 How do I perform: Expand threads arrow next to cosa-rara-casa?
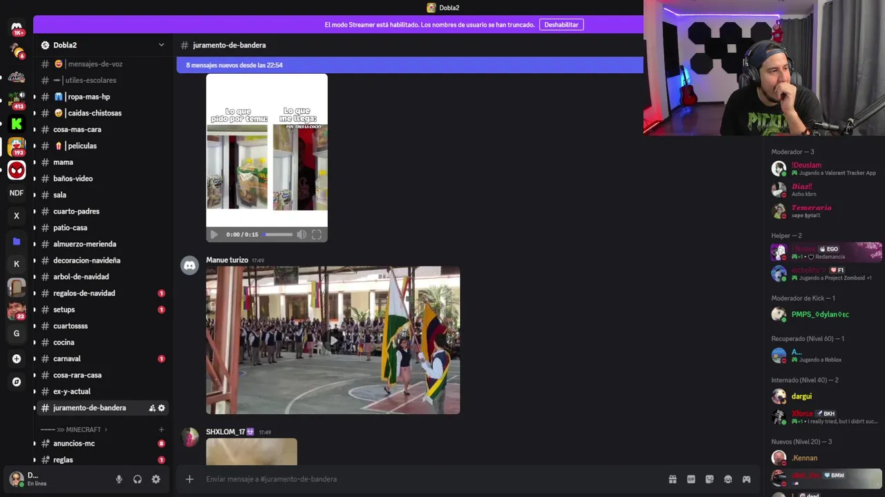pos(35,376)
